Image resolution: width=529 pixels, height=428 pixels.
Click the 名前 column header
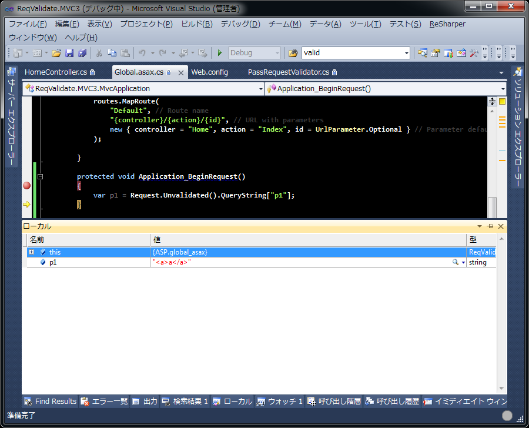(x=88, y=240)
